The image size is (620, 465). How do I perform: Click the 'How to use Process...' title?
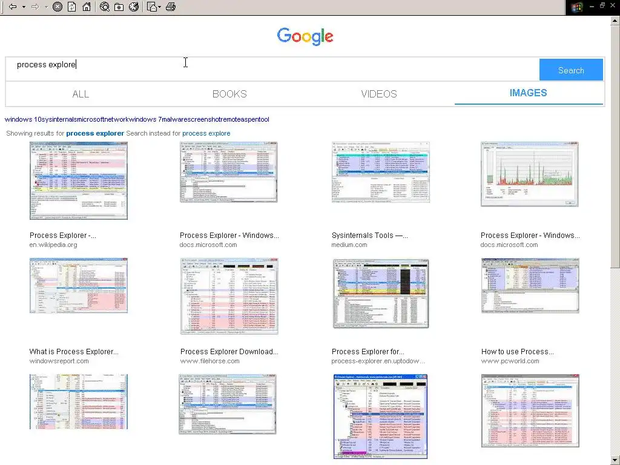pyautogui.click(x=517, y=352)
